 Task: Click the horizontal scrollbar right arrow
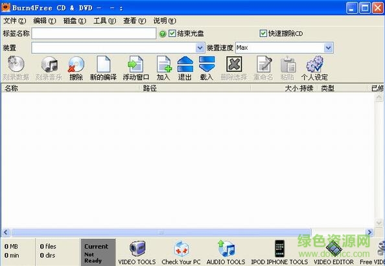coord(369,232)
